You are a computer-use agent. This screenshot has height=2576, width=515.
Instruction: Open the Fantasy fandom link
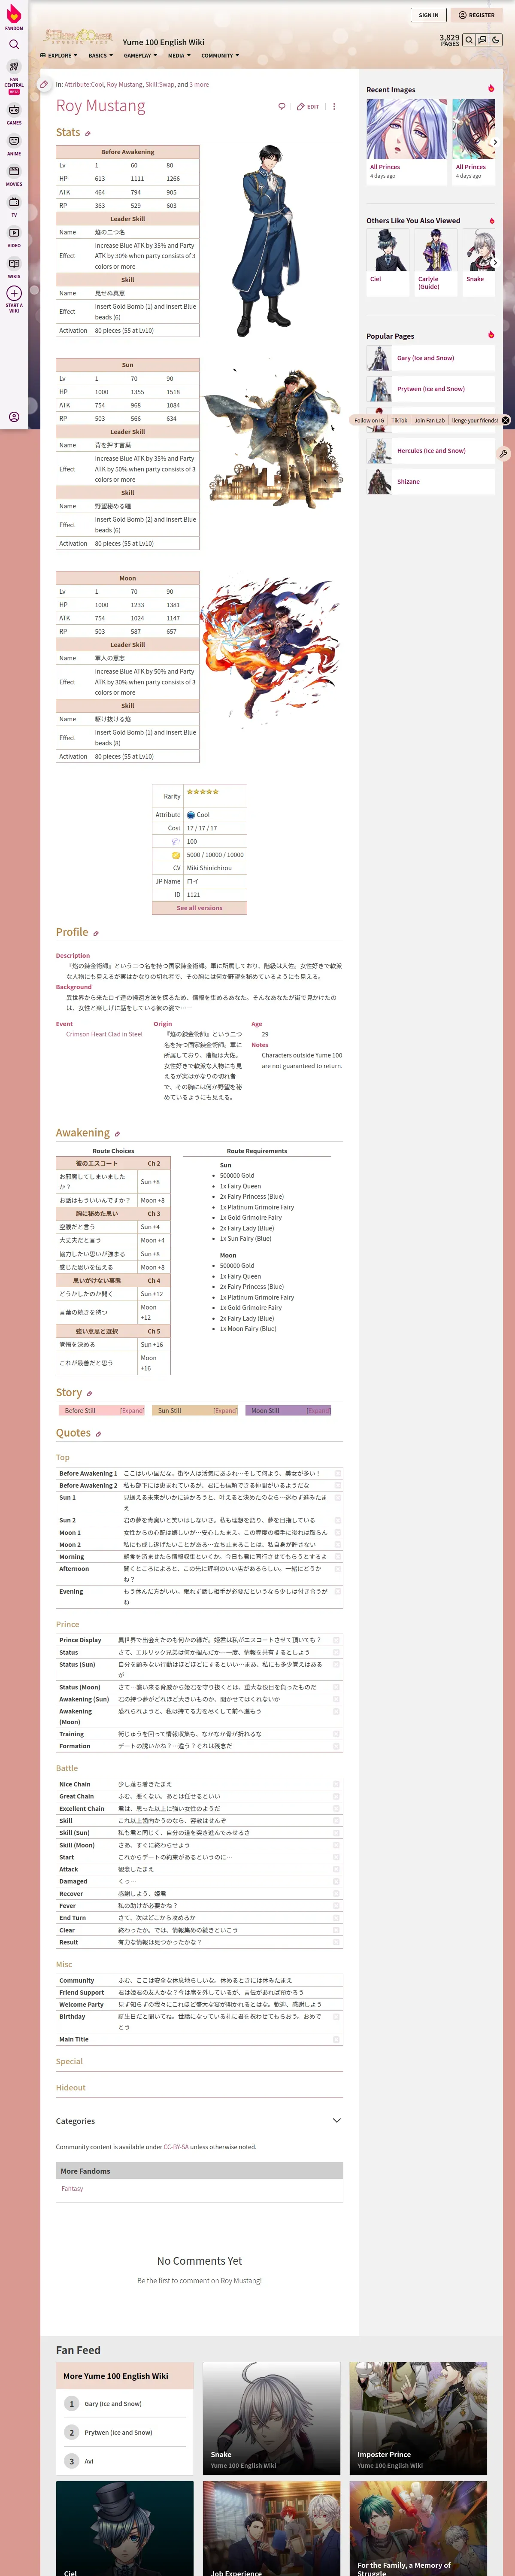click(x=72, y=2189)
